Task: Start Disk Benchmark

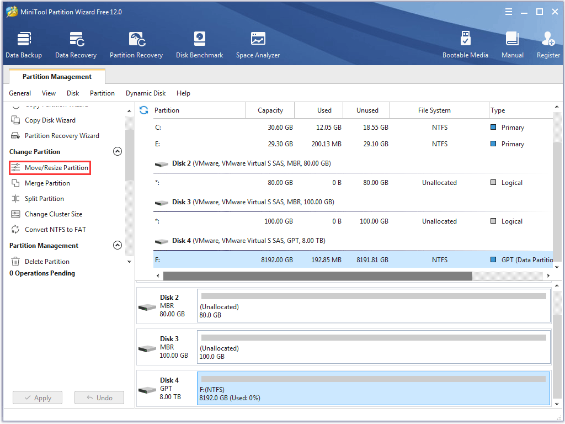Action: pyautogui.click(x=199, y=45)
